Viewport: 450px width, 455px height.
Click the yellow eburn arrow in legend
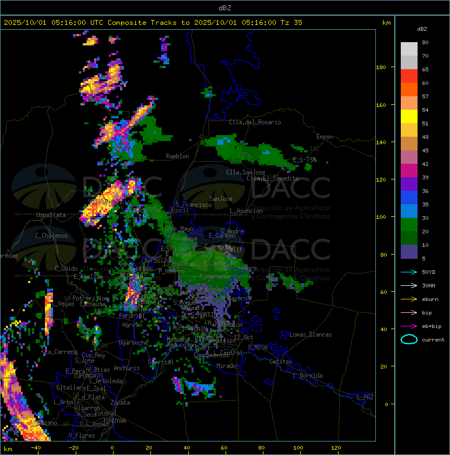(x=409, y=299)
